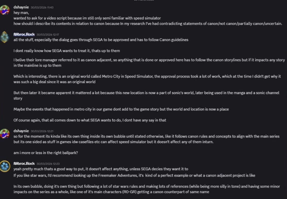Viewport: 287px width, 199px height.
Task: Click the message asking for a video script
Action: click(x=87, y=18)
